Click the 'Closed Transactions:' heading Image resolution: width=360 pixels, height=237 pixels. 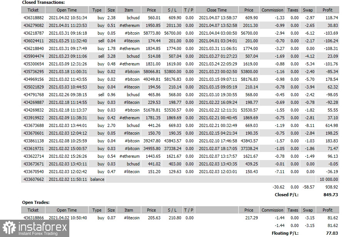tap(44, 3)
